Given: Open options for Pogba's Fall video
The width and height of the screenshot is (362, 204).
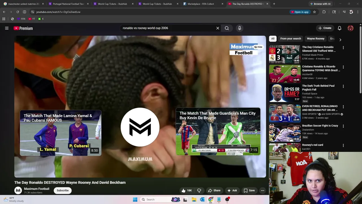Looking at the screenshot, I should pos(343,86).
